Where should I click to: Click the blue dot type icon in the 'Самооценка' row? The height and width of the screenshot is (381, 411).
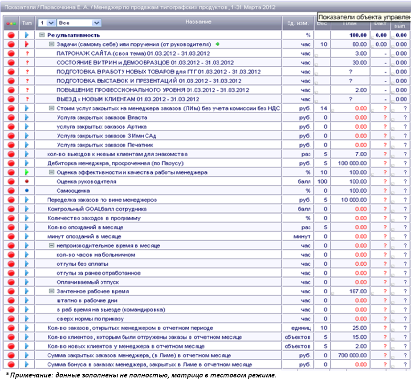[27, 190]
